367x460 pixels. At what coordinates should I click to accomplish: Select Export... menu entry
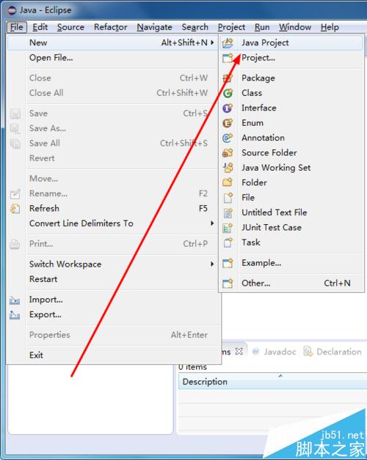click(x=113, y=314)
